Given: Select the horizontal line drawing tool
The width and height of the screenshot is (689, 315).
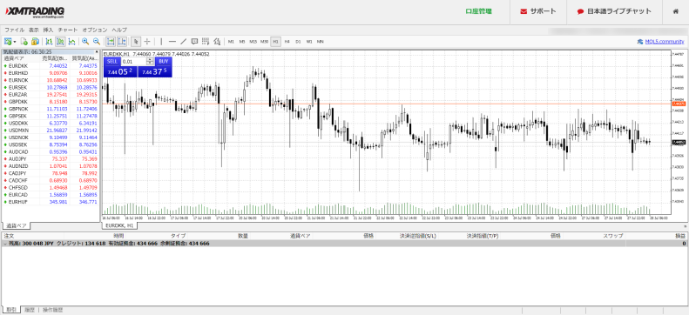Looking at the screenshot, I should pos(172,41).
